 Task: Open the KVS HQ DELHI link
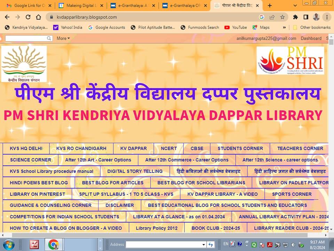pyautogui.click(x=26, y=148)
